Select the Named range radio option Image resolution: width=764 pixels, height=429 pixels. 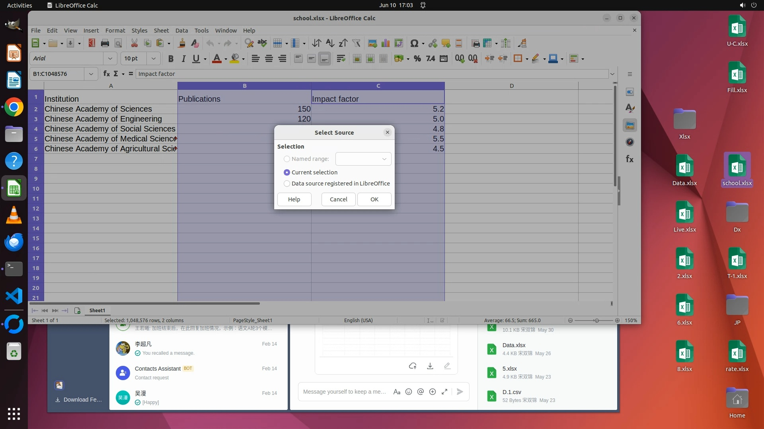[286, 159]
